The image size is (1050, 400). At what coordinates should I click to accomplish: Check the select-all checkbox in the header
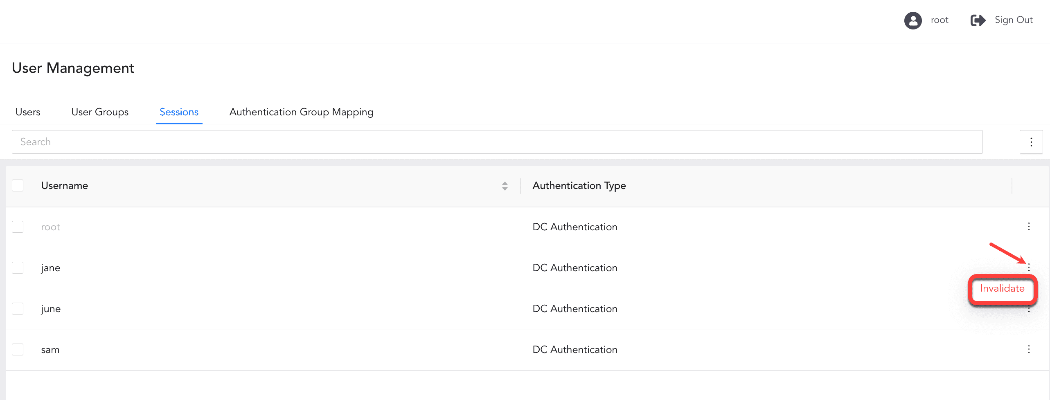18,185
